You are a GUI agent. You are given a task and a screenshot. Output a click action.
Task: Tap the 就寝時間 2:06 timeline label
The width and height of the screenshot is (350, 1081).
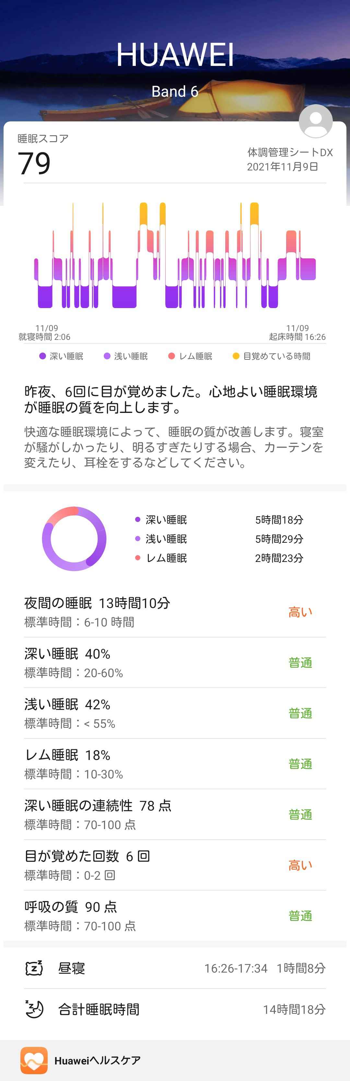click(44, 332)
